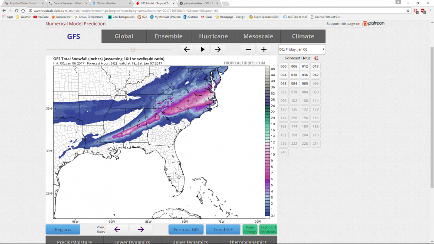Screen dimensions: 434x244
Task: Select the Mesoscale models category
Action: 258,36
